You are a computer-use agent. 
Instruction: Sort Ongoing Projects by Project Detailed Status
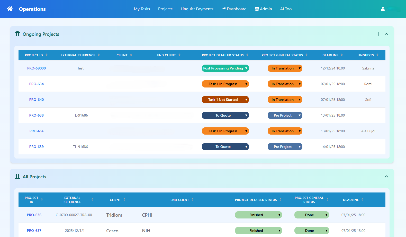247,55
